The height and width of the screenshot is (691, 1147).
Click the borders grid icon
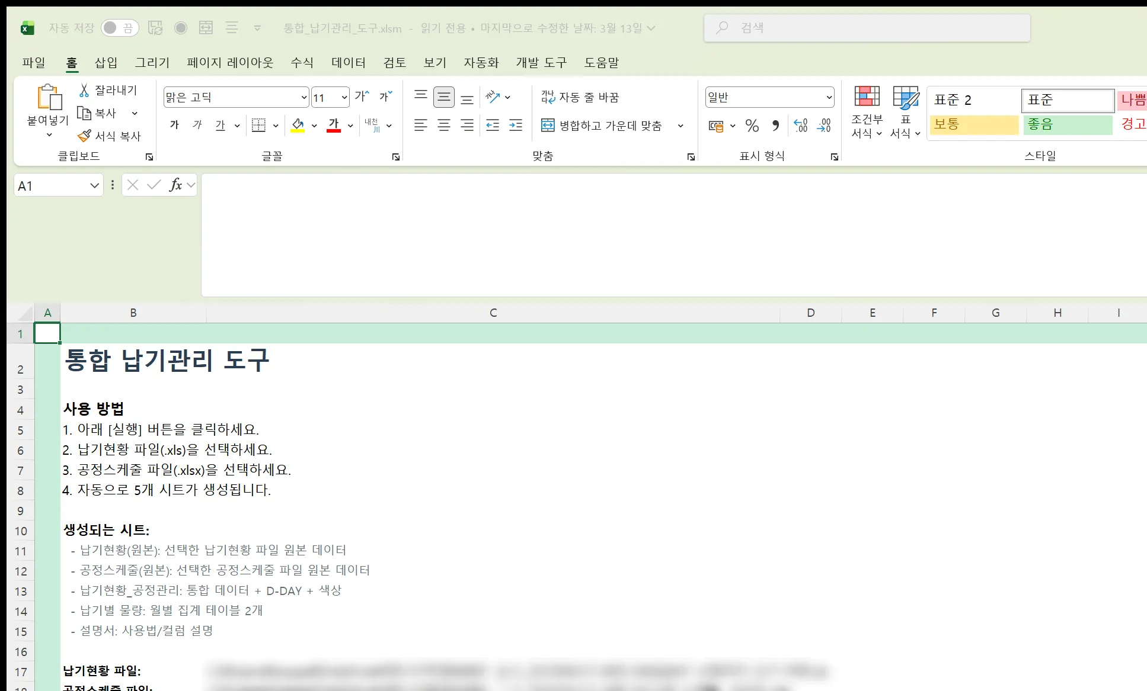[258, 125]
